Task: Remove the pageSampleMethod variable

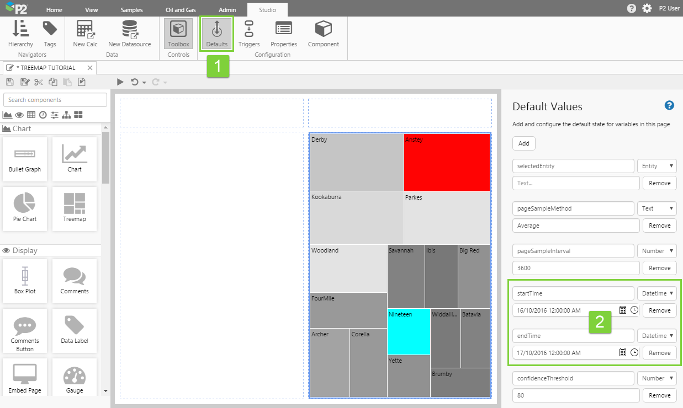Action: coord(659,226)
